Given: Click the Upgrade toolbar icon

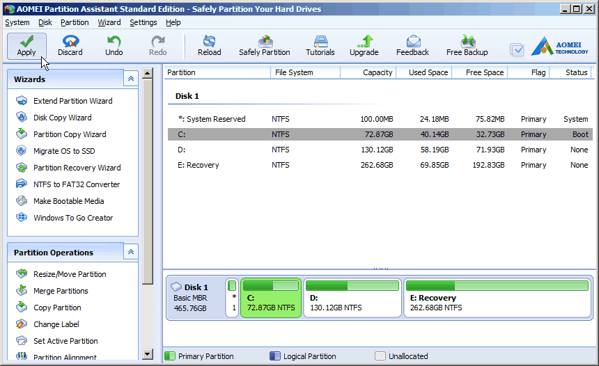Looking at the screenshot, I should pos(364,46).
